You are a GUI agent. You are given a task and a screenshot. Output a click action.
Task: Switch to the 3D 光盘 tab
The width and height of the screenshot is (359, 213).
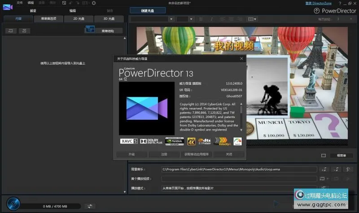pos(108,19)
